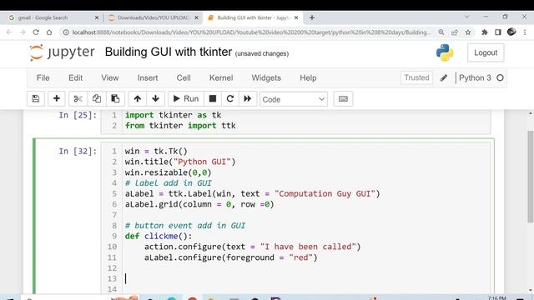Run the selected cell
The image size is (534, 300).
click(x=186, y=99)
